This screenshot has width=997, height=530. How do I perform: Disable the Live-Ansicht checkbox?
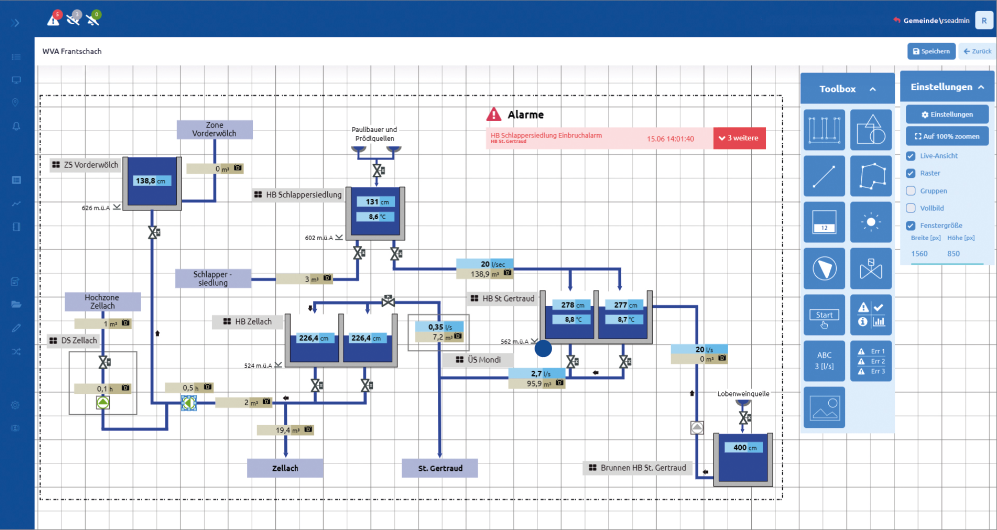tap(911, 156)
